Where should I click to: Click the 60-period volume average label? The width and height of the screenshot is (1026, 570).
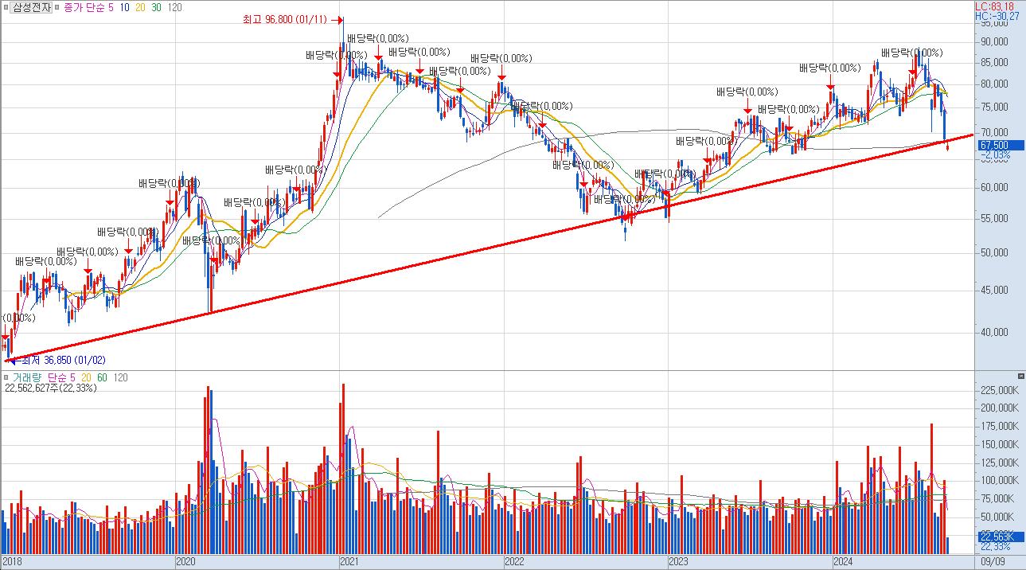coord(103,377)
